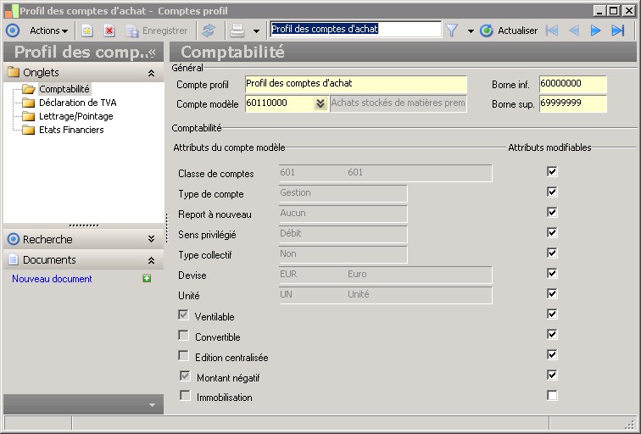Click the Borne inf. input field
This screenshot has height=434, width=641.
[572, 84]
